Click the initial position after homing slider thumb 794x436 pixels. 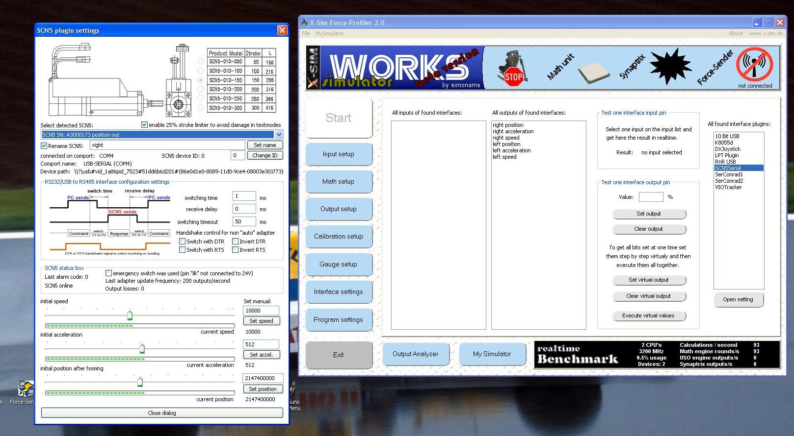[x=140, y=382]
